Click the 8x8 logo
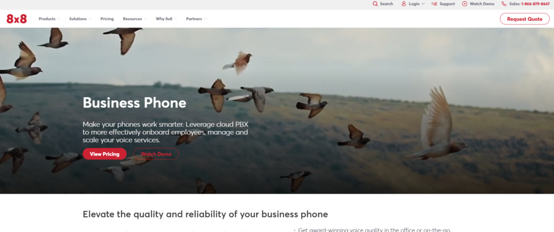 point(17,19)
